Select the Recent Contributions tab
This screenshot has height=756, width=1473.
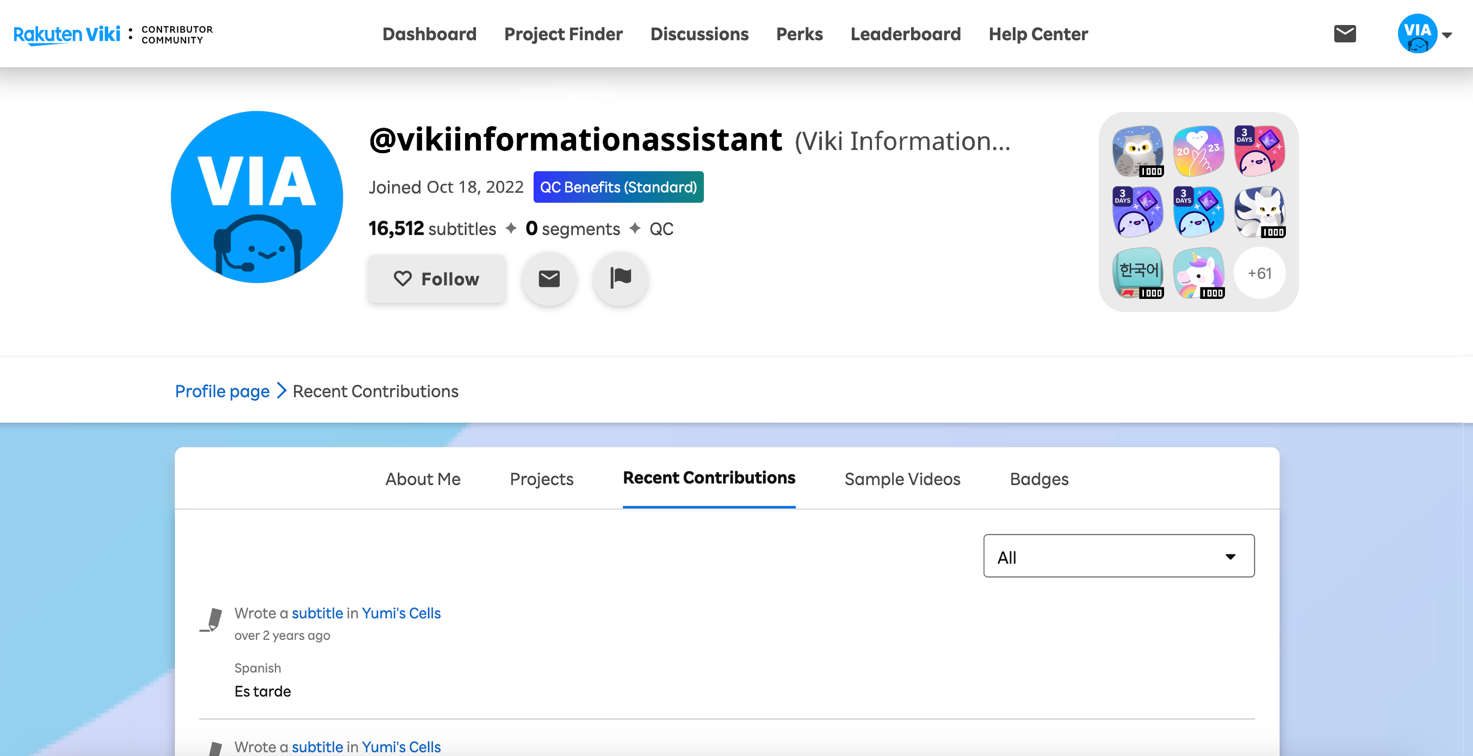pos(709,478)
